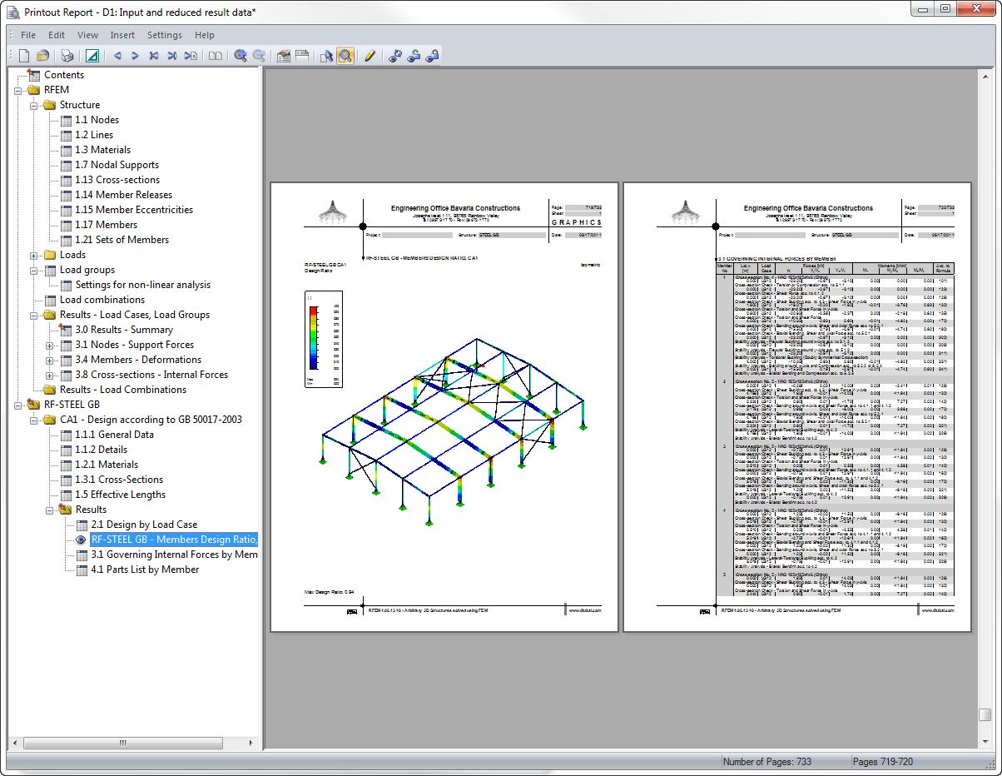The width and height of the screenshot is (1002, 776).
Task: Click the Design Ratio color scale legend
Action: pos(323,341)
